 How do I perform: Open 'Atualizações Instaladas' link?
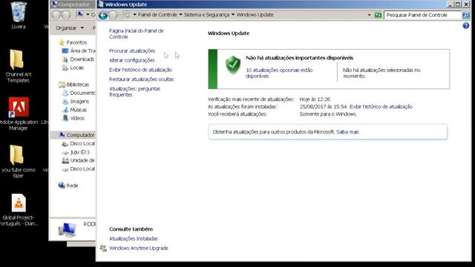(134, 239)
